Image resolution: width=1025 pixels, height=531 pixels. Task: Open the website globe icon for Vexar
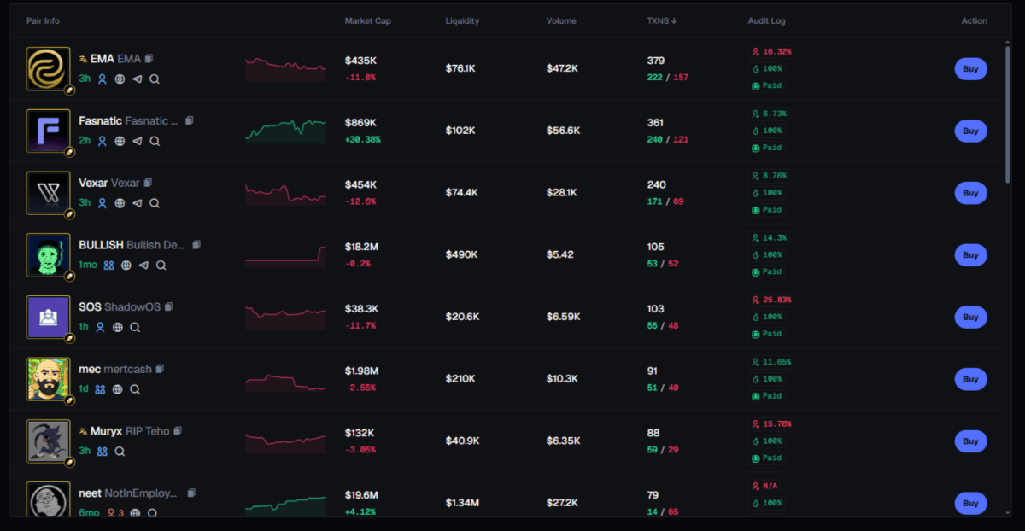[120, 203]
